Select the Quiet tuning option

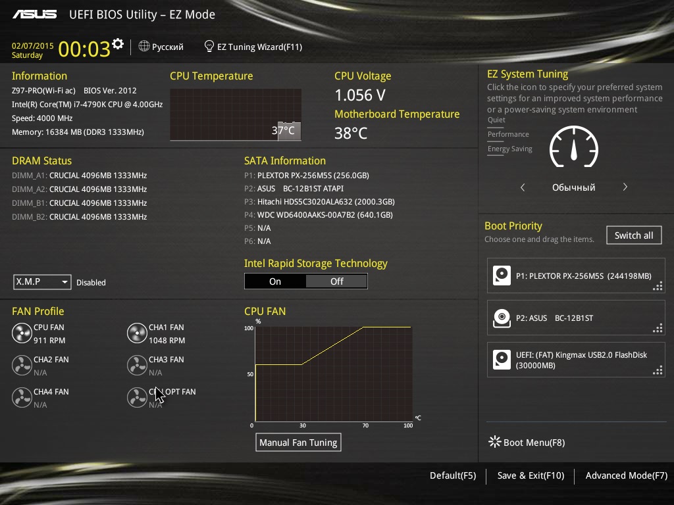click(496, 120)
